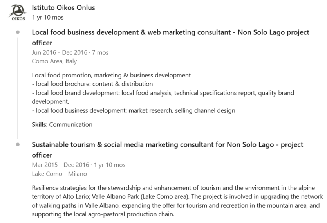
Task: Click the Oikos company logo
Action: 18,13
